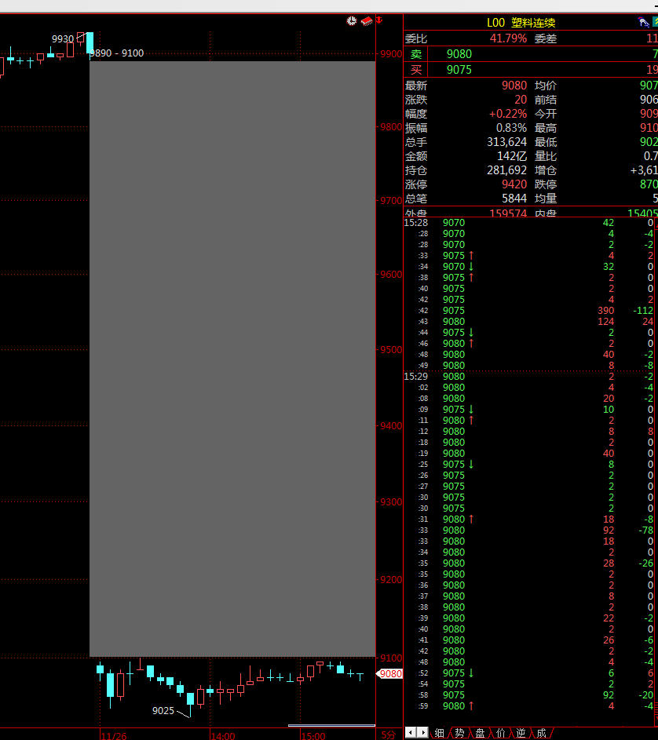
Task: Click the 15:00 label on time axis
Action: pos(313,736)
